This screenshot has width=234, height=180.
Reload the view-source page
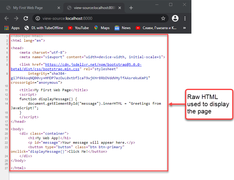[x=26, y=18]
